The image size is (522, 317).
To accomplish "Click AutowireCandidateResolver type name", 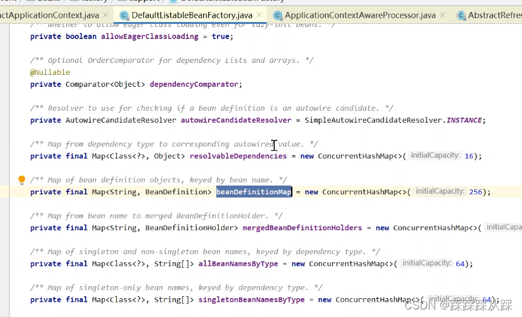I will click(121, 120).
